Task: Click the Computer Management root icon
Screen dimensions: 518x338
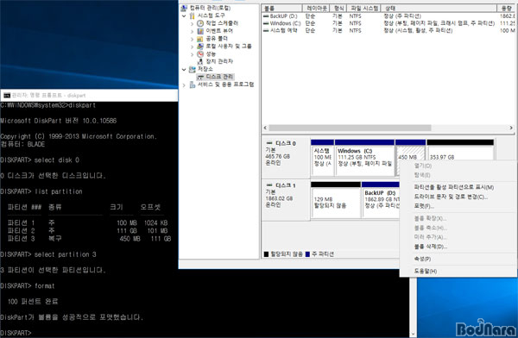Action: [x=184, y=8]
